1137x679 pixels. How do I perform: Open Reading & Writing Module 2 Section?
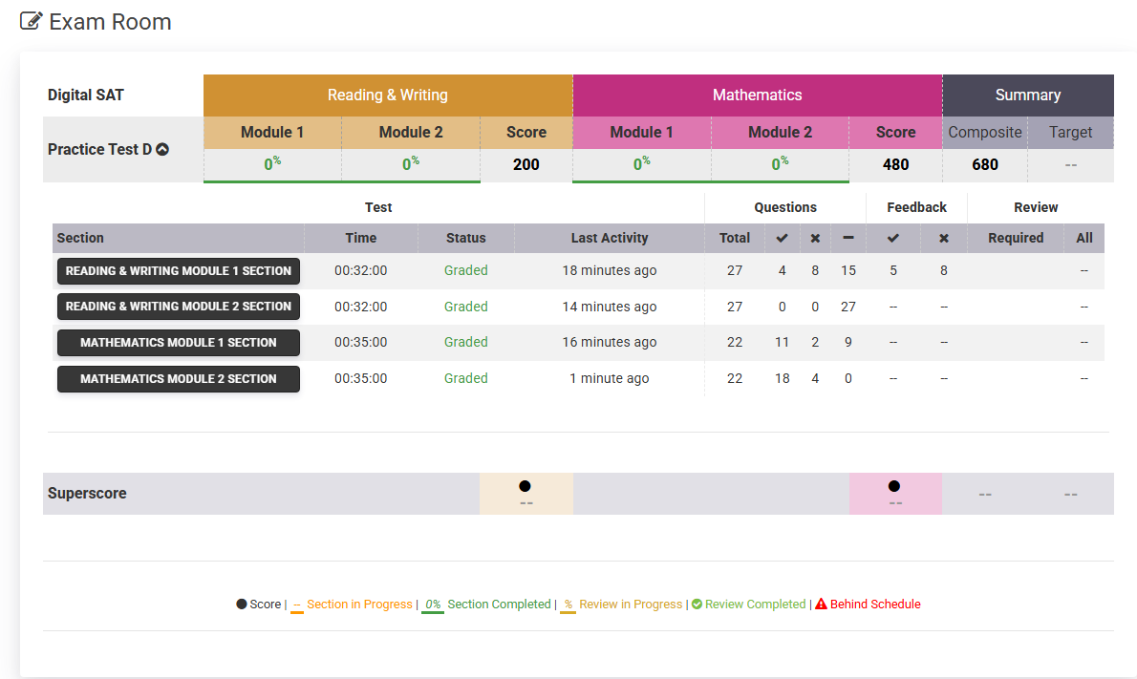179,307
